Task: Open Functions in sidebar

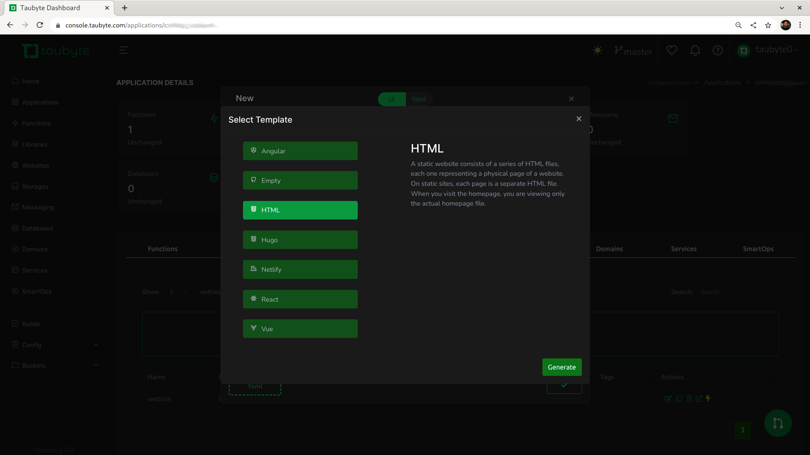Action: [x=31, y=123]
